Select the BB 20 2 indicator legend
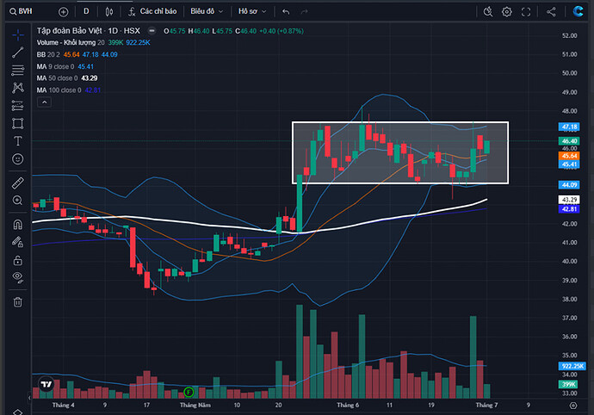Screen dimensions: 594x415 [x=48, y=54]
